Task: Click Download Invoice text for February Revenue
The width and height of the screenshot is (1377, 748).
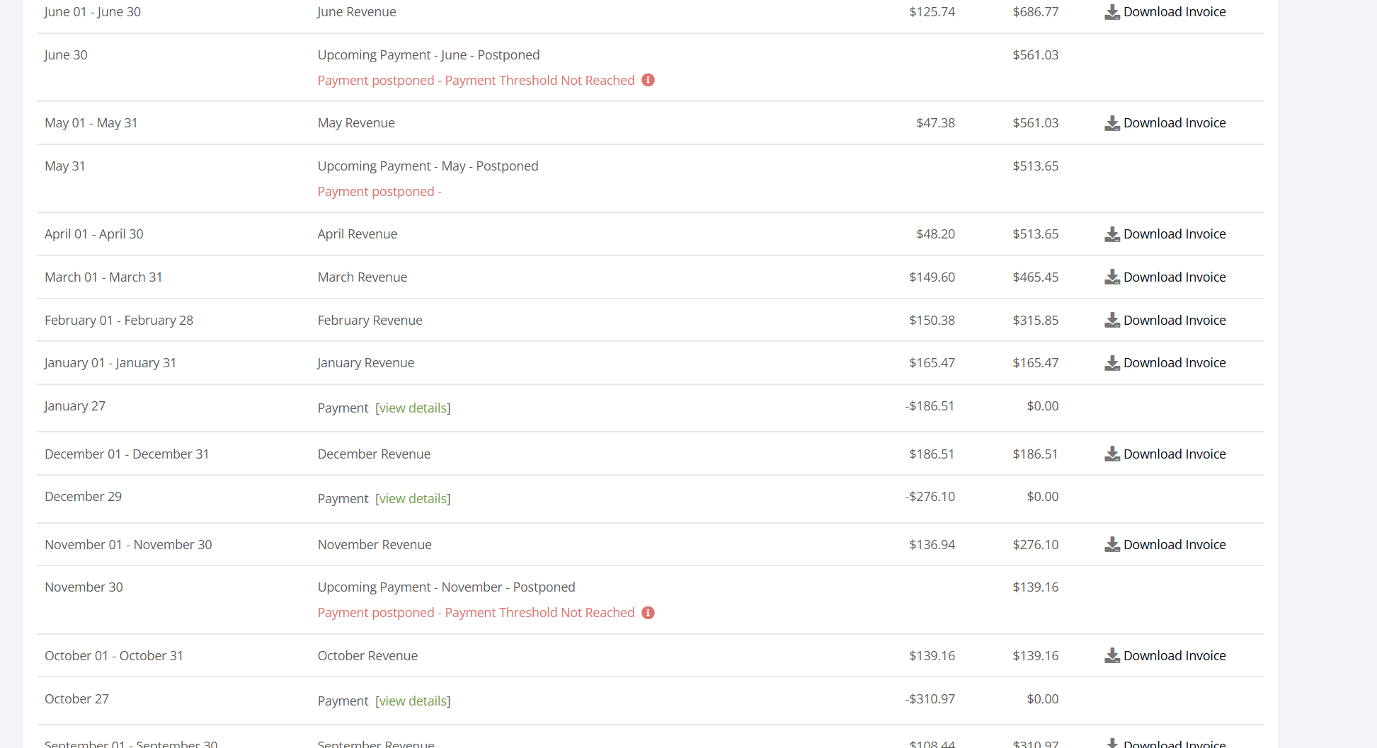Action: pos(1175,321)
